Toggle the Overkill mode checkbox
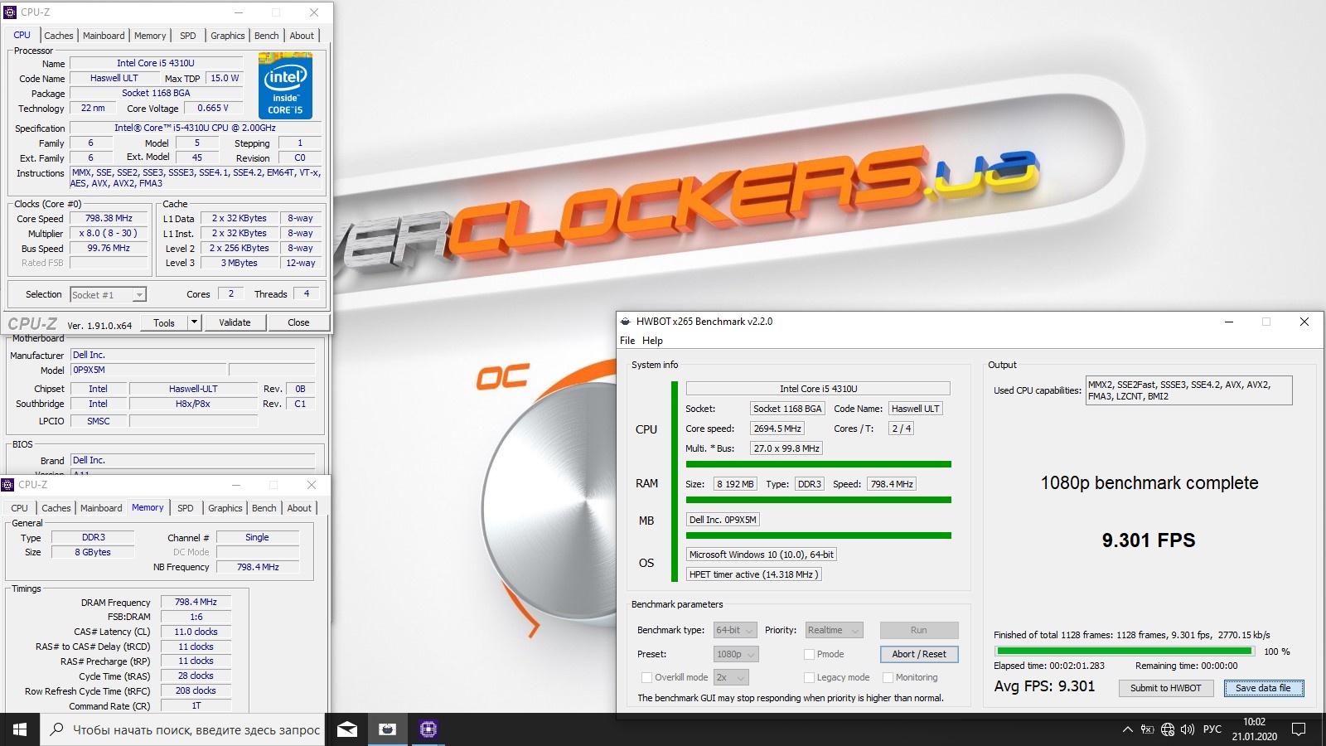This screenshot has width=1326, height=746. coord(646,677)
